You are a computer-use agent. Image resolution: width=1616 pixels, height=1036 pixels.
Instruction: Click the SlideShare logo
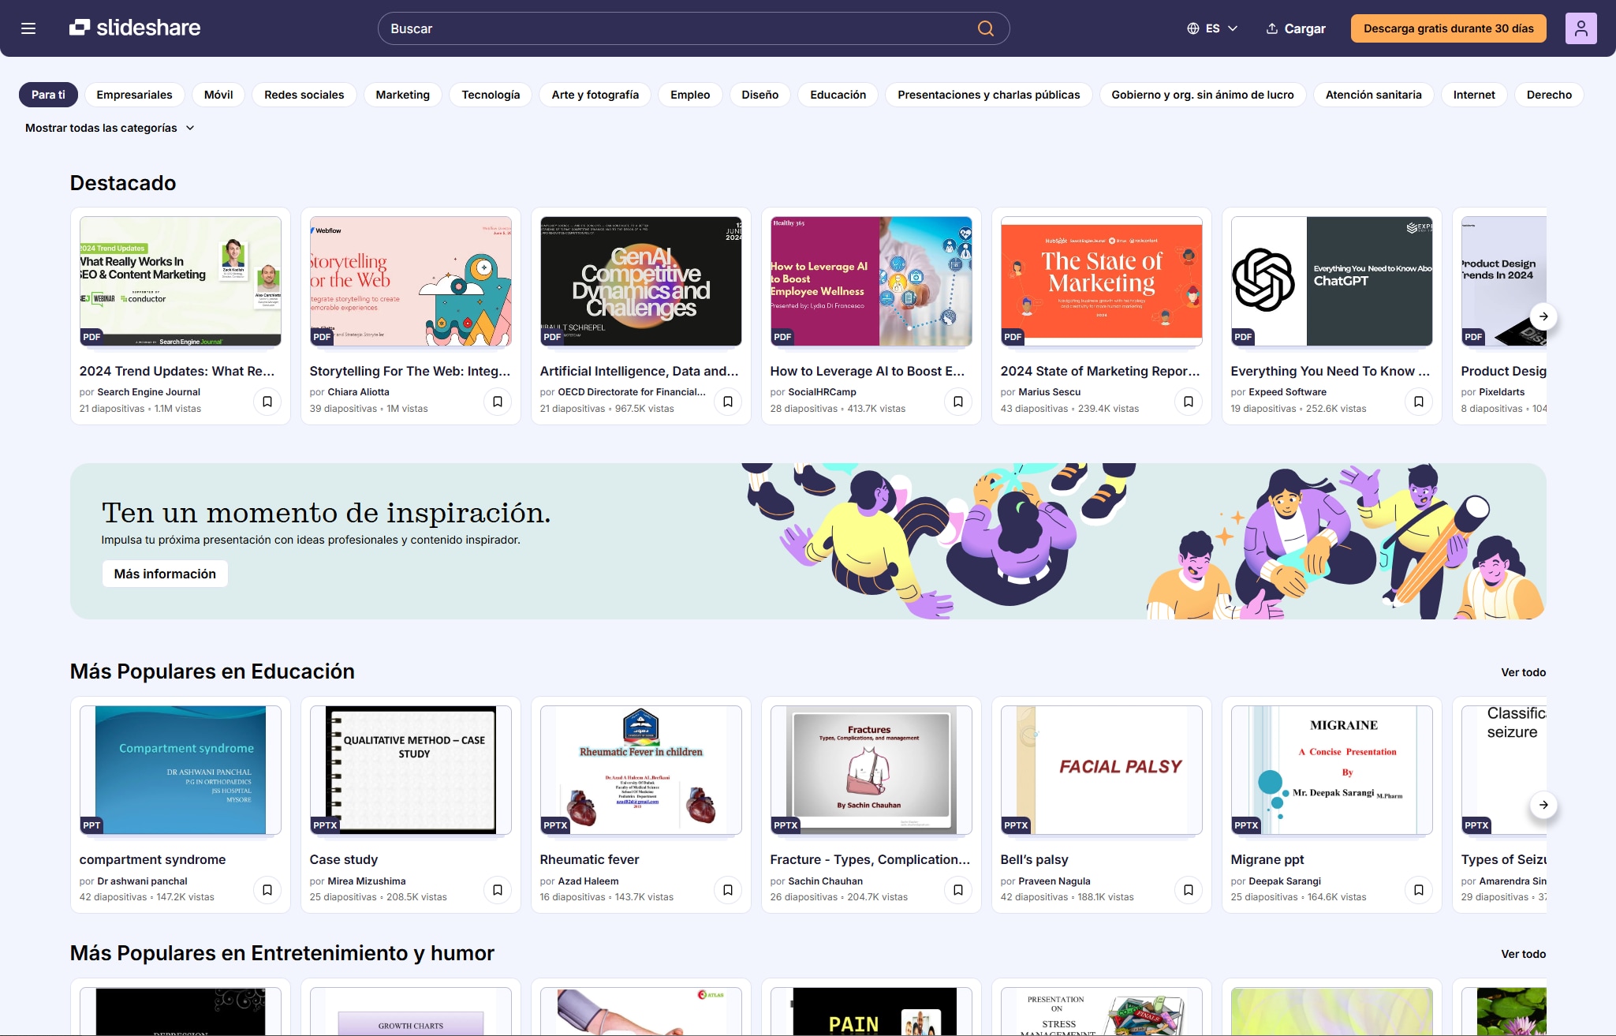pos(135,28)
